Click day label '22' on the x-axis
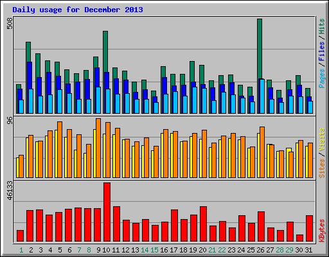Image resolution: width=329 pixels, height=257 pixels. 222,250
